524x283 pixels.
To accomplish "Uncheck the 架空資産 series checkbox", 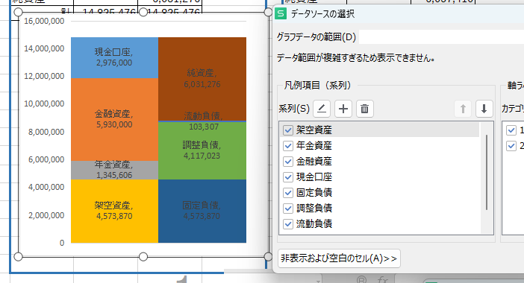I will (288, 130).
